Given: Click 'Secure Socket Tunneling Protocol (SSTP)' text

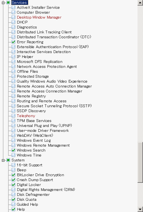Looking at the screenshot, I should (x=54, y=106).
